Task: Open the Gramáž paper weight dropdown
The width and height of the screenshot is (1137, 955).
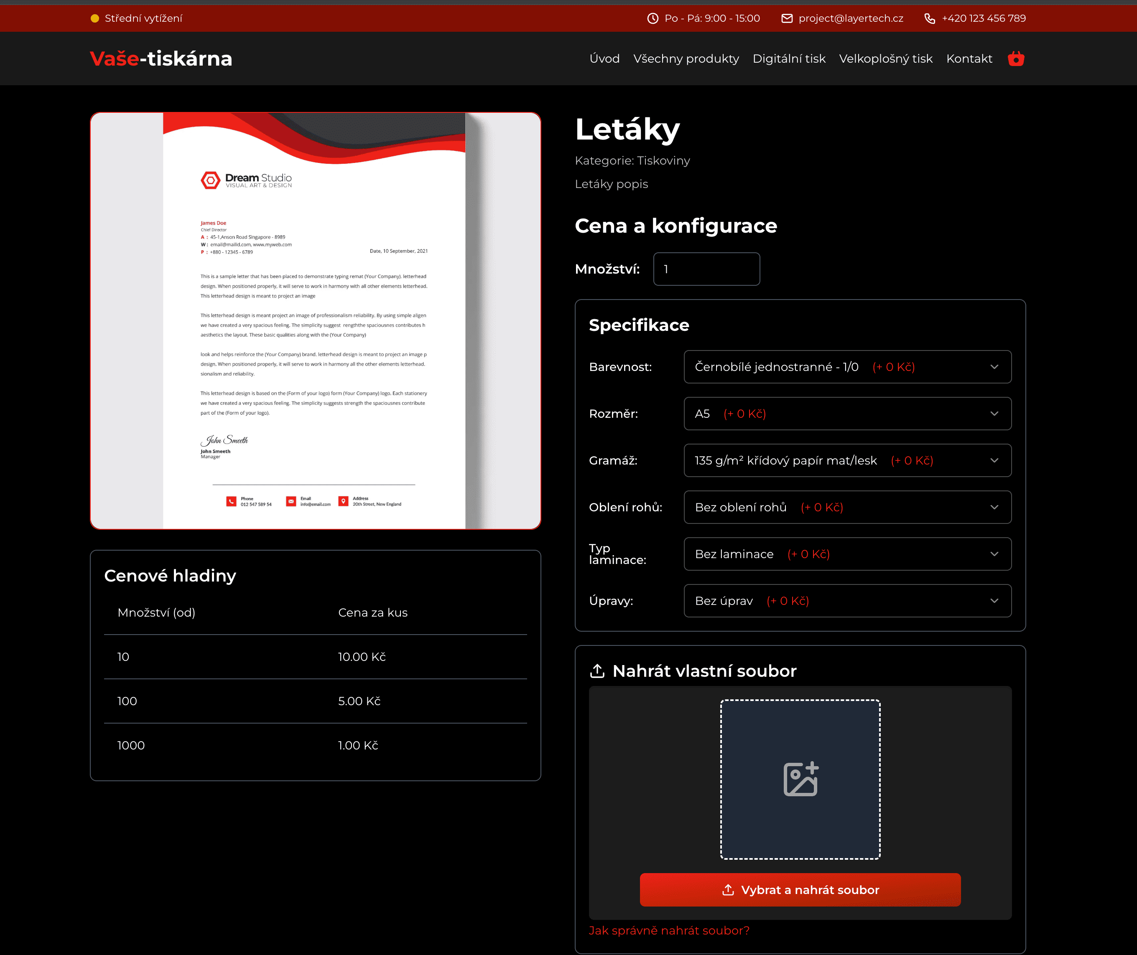Action: point(847,461)
